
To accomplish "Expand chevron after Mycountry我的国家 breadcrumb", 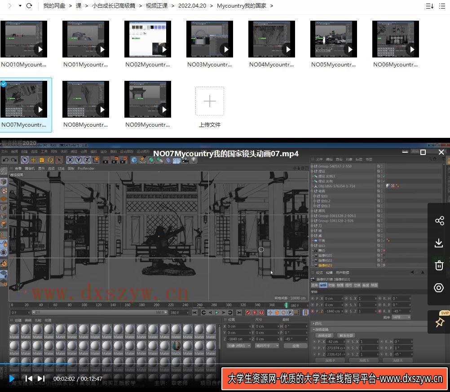I will [272, 6].
